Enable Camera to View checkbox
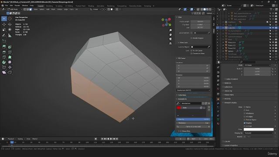This screenshot has height=157, width=279. pos(191,53)
